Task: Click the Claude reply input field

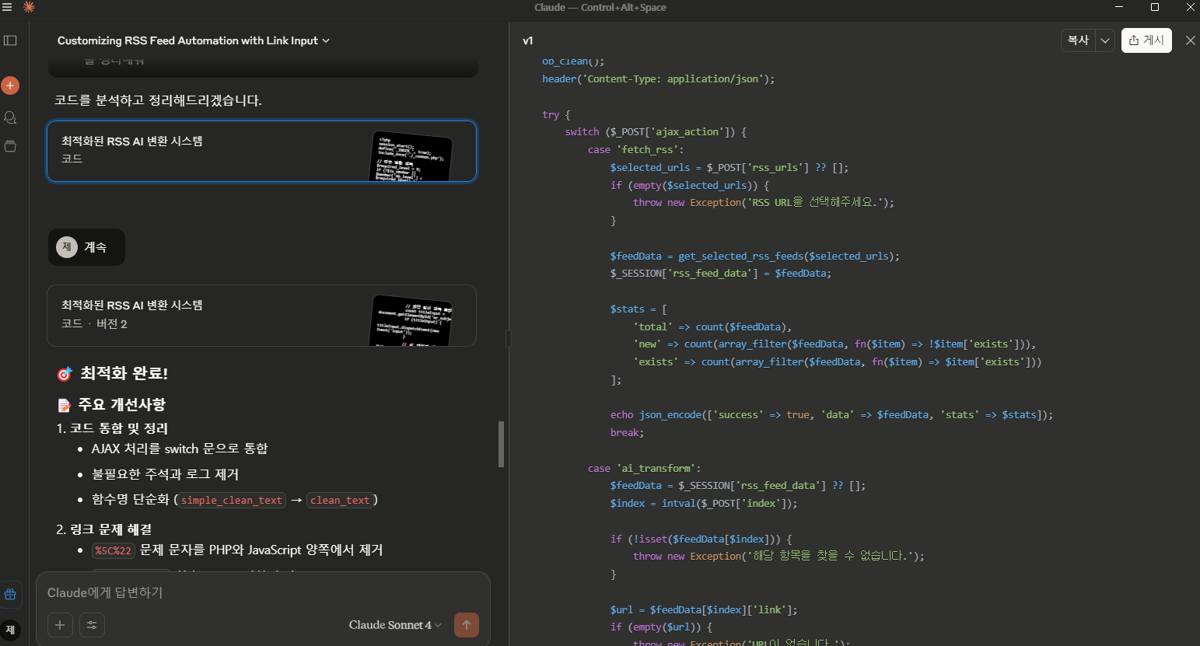Action: click(x=263, y=592)
